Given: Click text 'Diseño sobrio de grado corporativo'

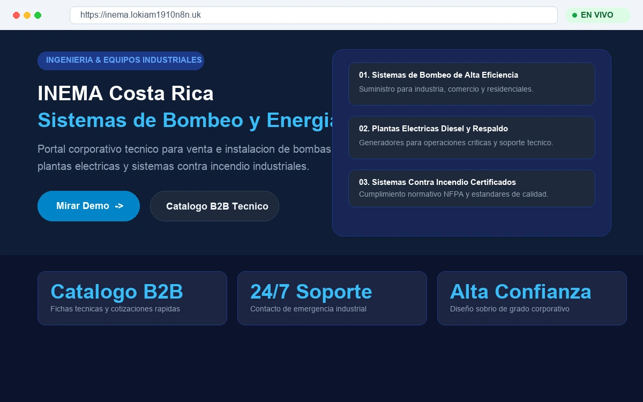Looking at the screenshot, I should pyautogui.click(x=510, y=309).
